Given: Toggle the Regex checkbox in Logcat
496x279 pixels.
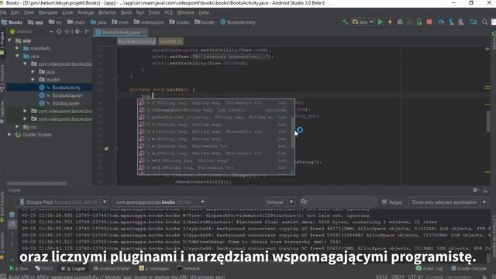Looking at the screenshot, I should pos(384,201).
